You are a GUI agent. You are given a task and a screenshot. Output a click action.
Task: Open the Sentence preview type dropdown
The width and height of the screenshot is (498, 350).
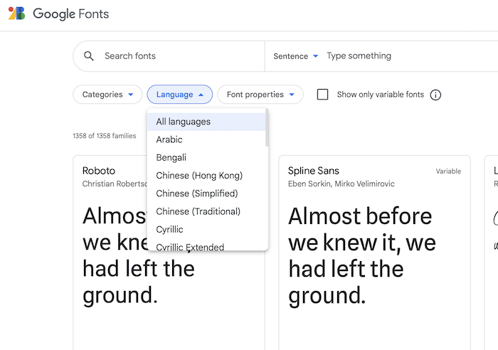pos(296,56)
